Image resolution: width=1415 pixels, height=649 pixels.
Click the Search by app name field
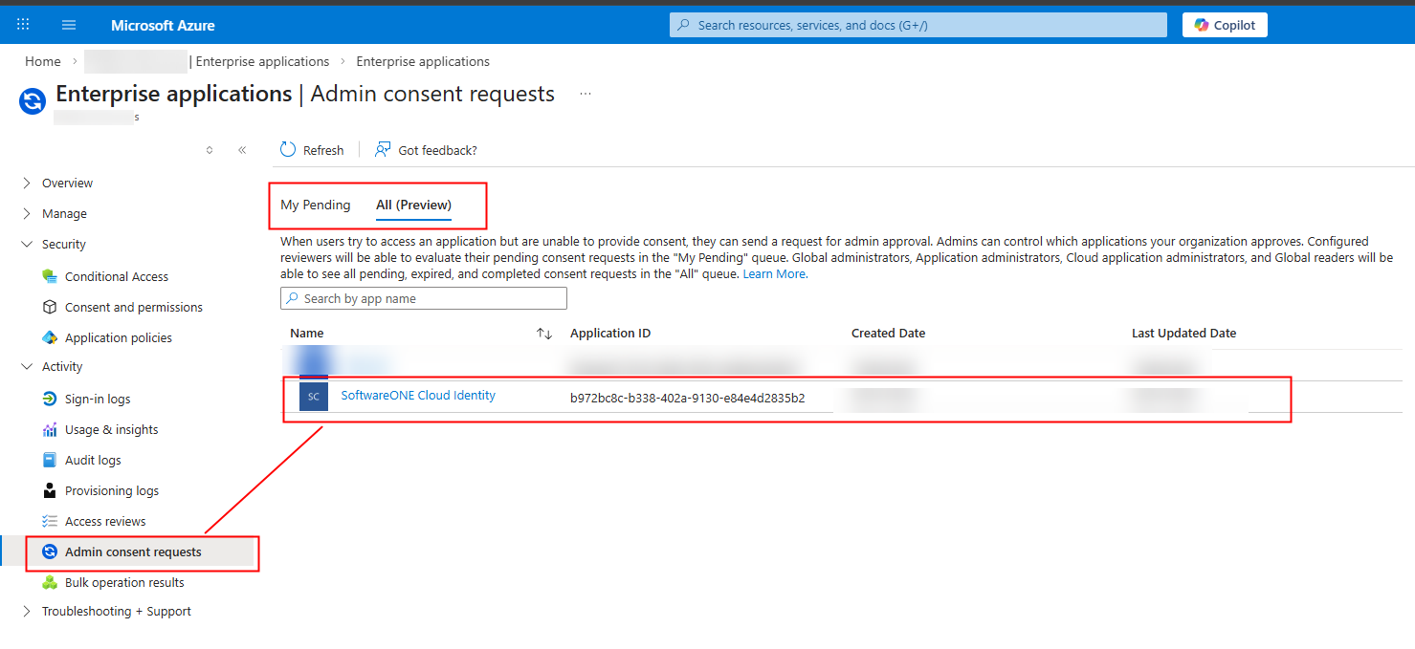(x=432, y=298)
